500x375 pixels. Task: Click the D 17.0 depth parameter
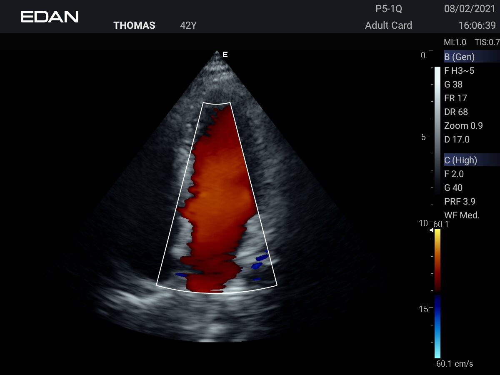tap(457, 140)
